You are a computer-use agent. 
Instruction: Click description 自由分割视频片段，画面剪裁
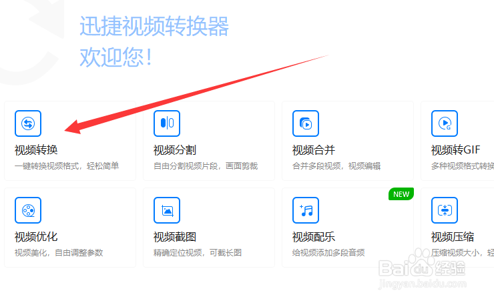[x=206, y=166]
